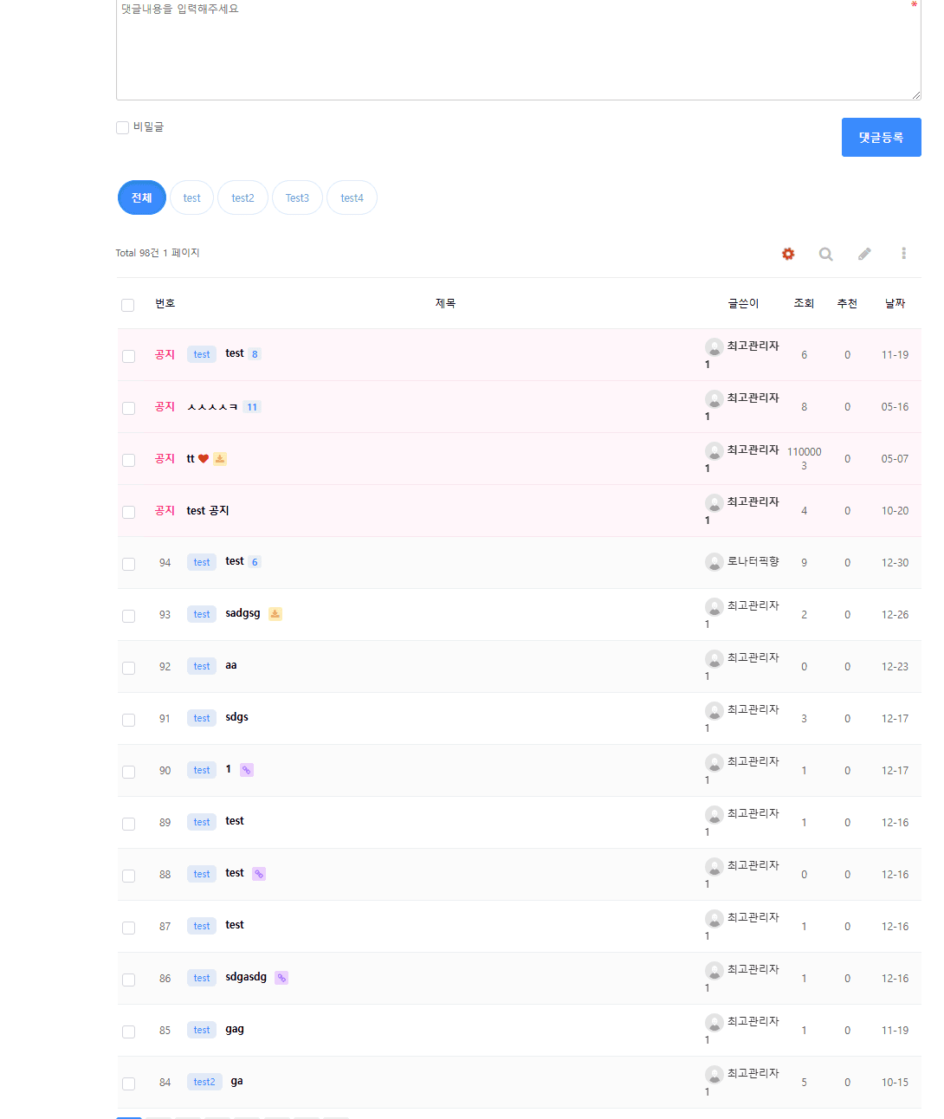
Task: Click into the comment text area
Action: [518, 52]
